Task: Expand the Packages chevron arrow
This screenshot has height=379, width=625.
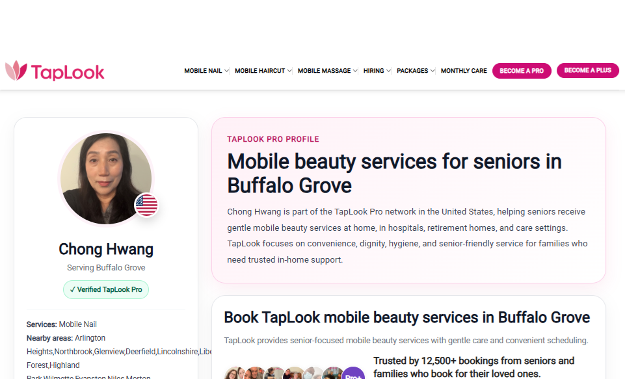Action: (x=432, y=71)
